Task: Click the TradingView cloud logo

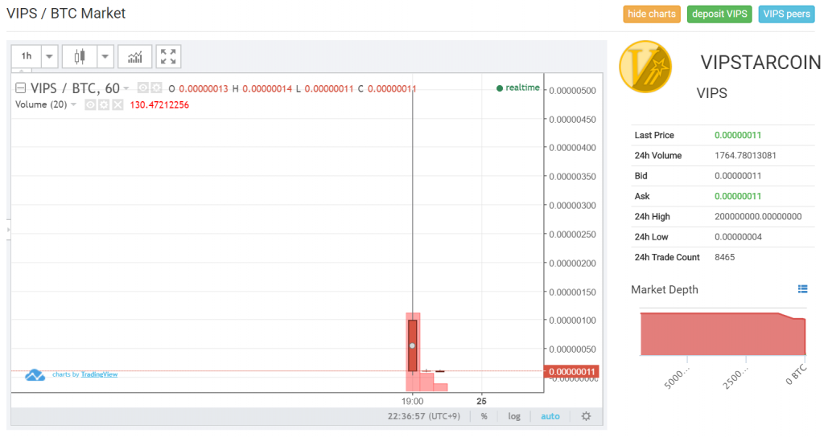Action: click(x=35, y=374)
